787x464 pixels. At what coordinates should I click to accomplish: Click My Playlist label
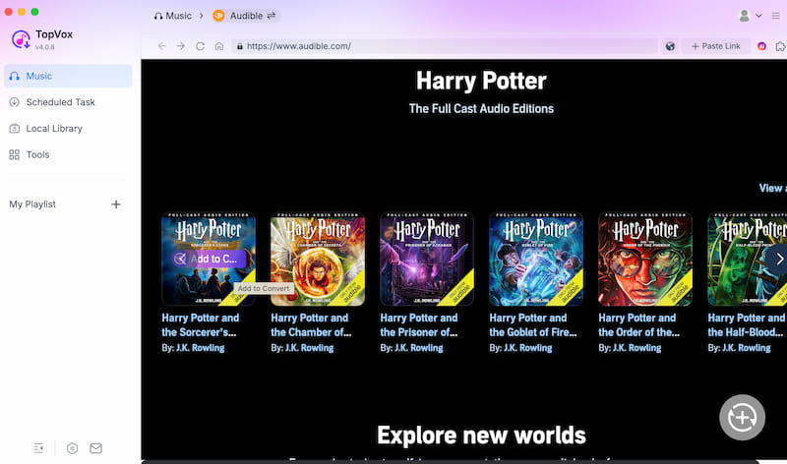(32, 204)
